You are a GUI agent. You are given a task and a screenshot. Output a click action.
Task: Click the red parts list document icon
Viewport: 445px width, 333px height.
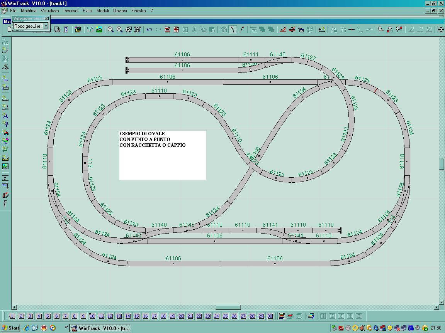tap(167, 29)
